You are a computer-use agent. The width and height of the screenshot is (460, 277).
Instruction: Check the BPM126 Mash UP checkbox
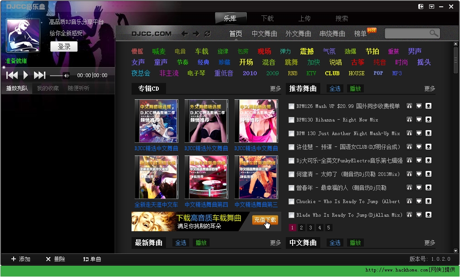tap(291, 107)
